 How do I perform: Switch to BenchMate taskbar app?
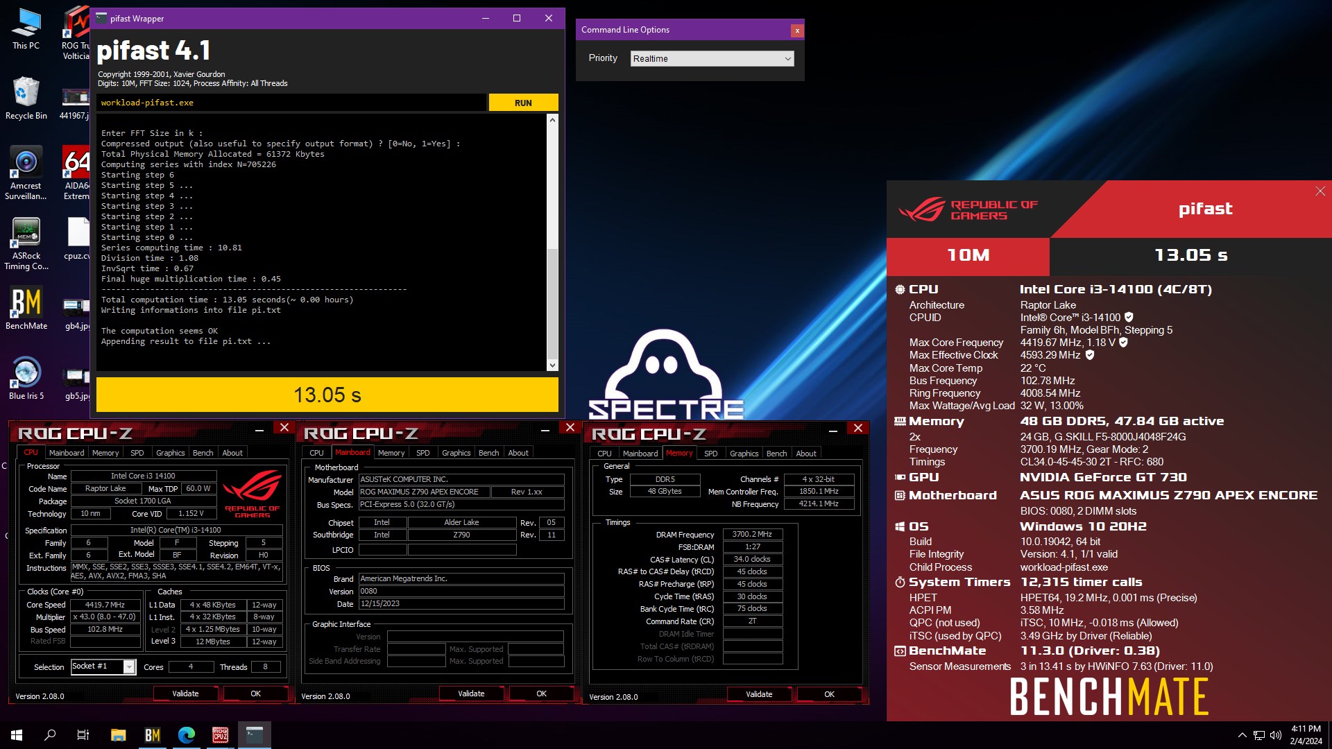[153, 735]
